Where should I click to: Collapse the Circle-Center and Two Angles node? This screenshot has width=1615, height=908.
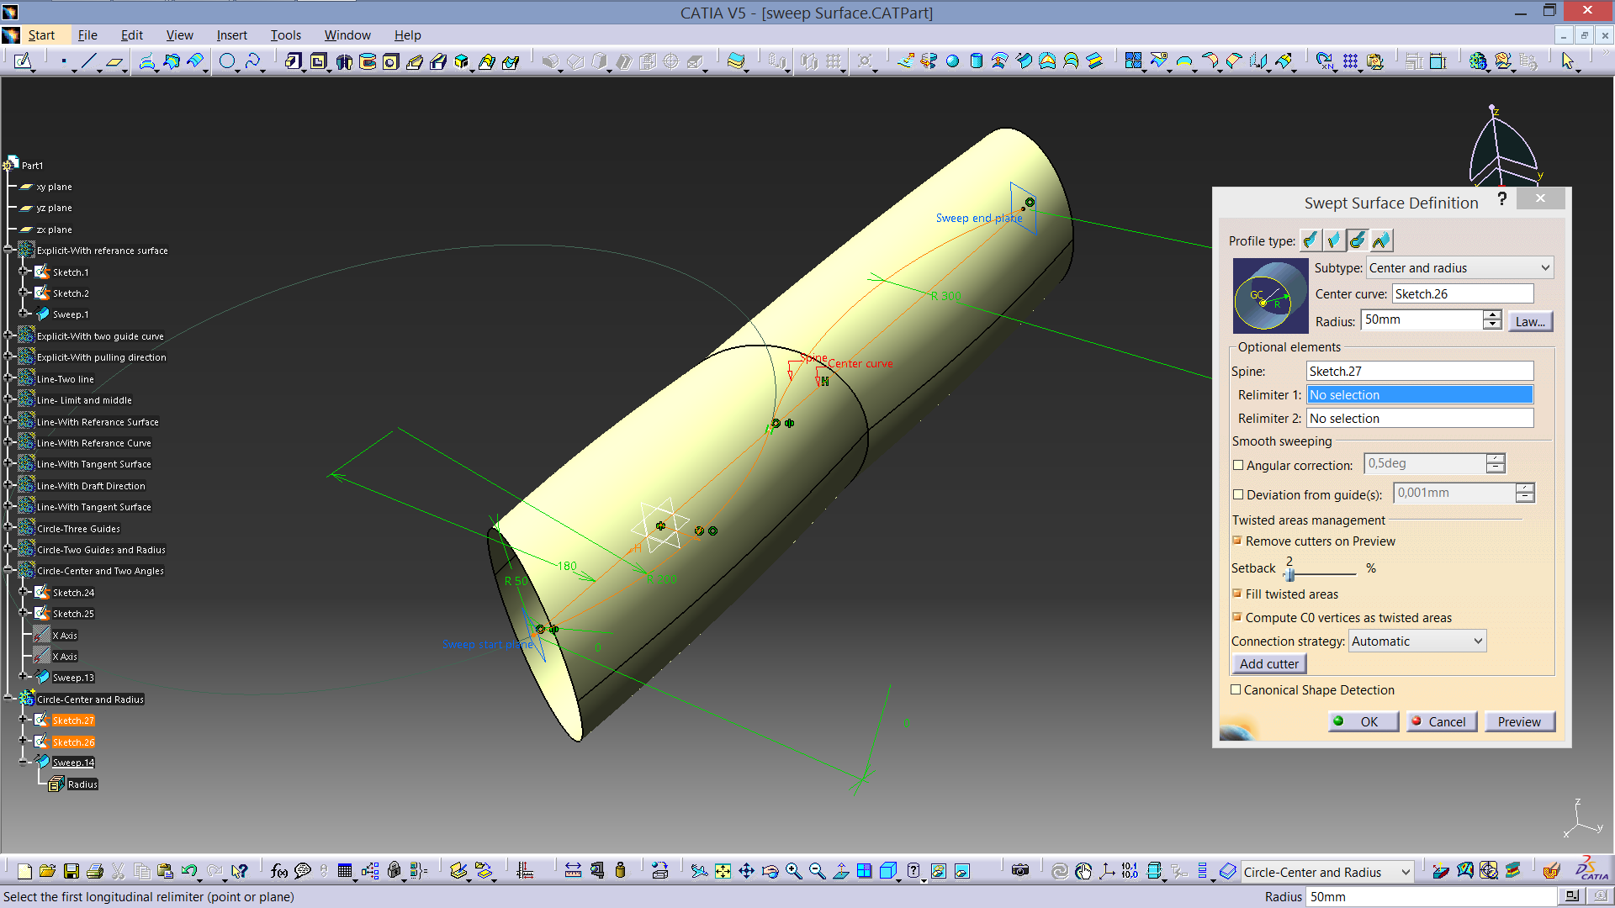click(8, 570)
